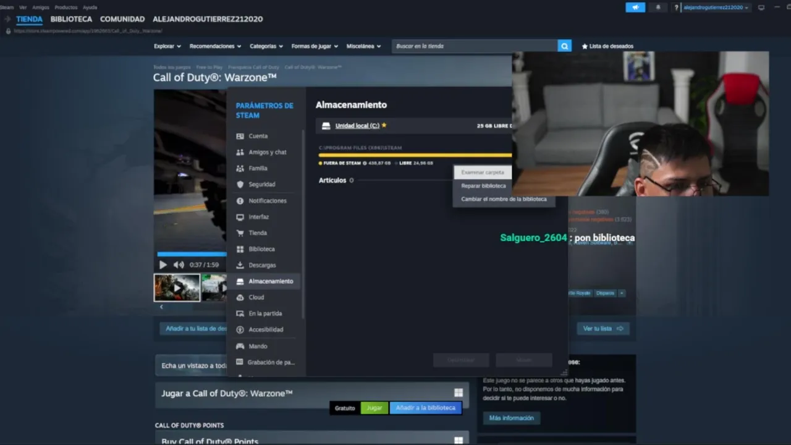Choose Examinar carpeta from context menu
The image size is (791, 445).
(483, 172)
